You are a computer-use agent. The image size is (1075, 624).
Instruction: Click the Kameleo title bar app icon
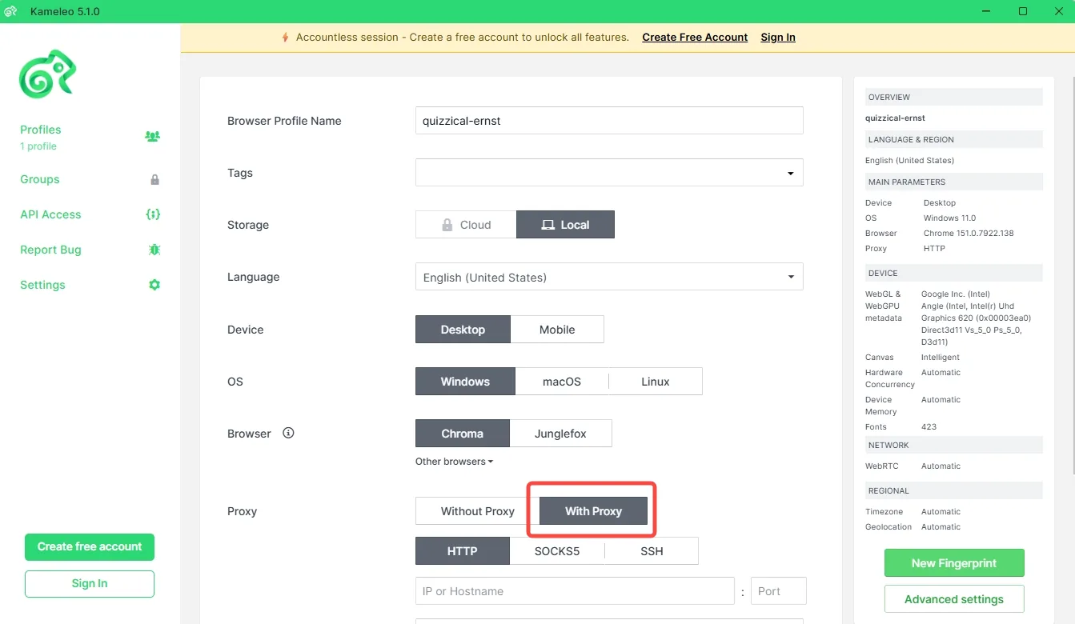(10, 12)
